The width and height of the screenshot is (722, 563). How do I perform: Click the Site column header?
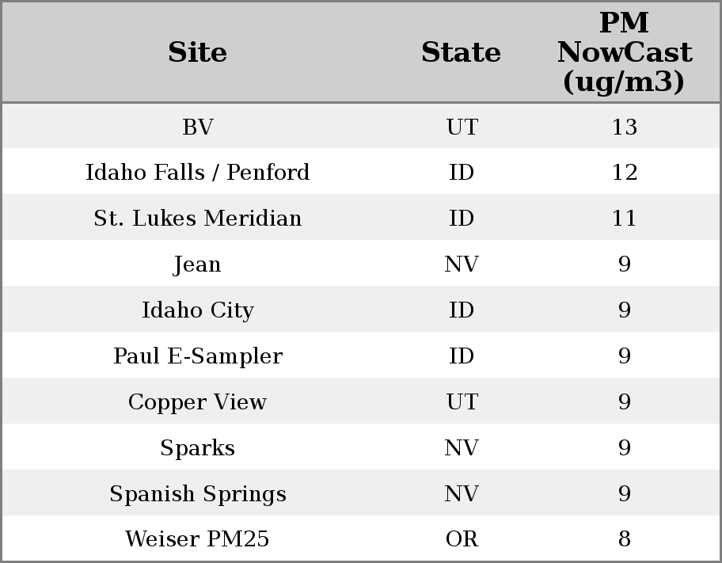pos(197,53)
